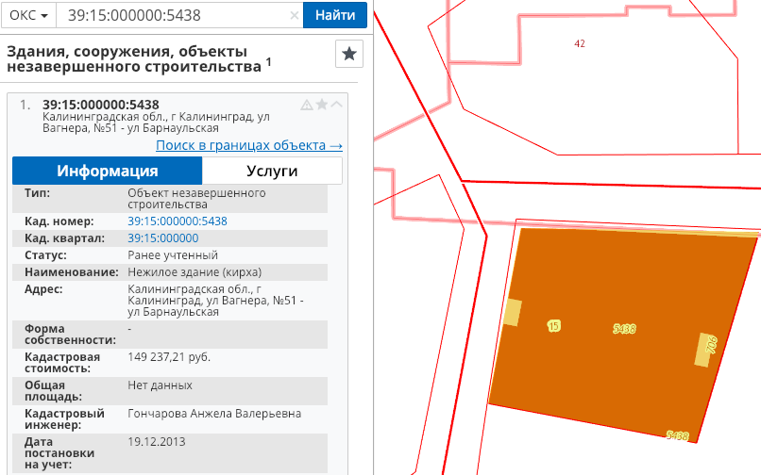Click the center 5438 label on orange parcel
The width and height of the screenshot is (761, 475).
(x=624, y=328)
